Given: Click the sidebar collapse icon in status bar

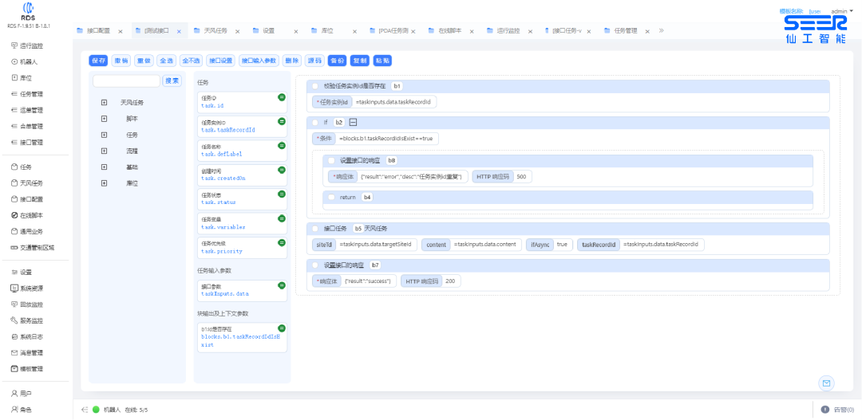Looking at the screenshot, I should (84, 410).
